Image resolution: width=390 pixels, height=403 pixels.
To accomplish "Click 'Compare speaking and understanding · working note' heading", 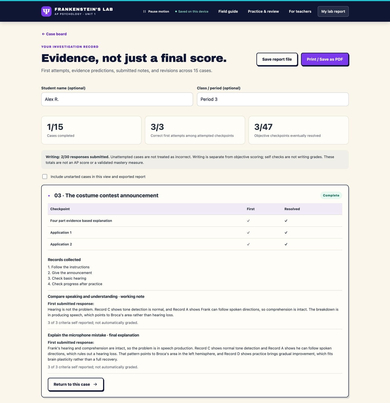I will [x=96, y=297].
